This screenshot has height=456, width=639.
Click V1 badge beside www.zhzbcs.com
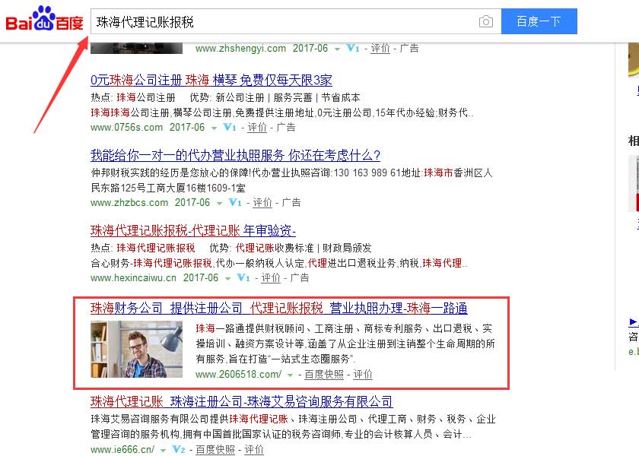pos(235,202)
